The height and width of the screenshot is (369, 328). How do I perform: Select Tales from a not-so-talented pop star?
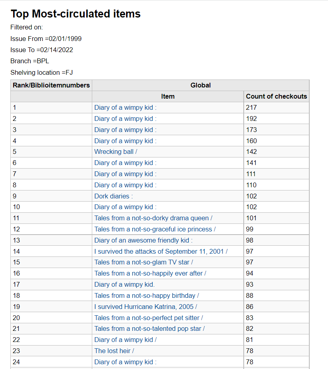pyautogui.click(x=149, y=328)
